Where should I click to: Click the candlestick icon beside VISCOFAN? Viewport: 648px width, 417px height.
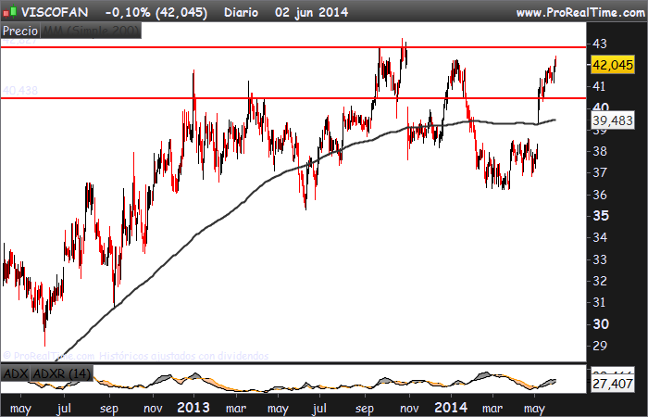pos(10,11)
